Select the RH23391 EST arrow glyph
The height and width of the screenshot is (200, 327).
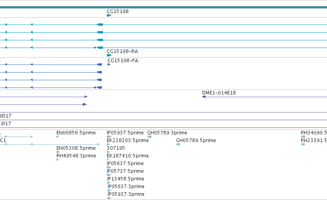point(303,144)
